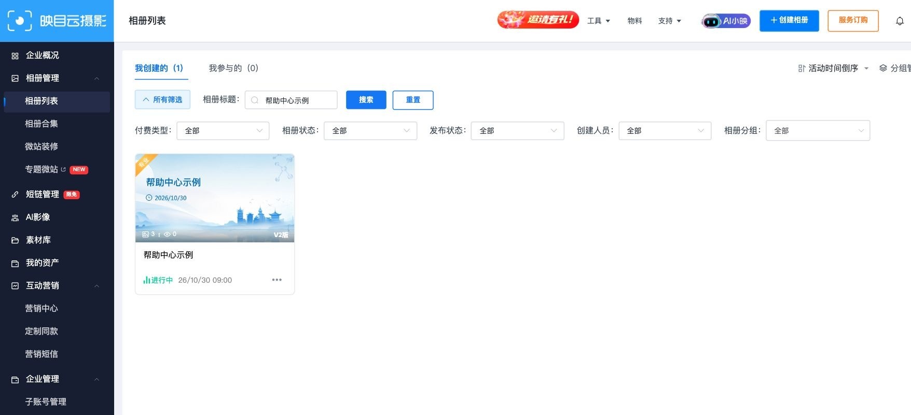Image resolution: width=911 pixels, height=415 pixels.
Task: Switch to the 我参与的 (0) tab
Action: [x=233, y=68]
